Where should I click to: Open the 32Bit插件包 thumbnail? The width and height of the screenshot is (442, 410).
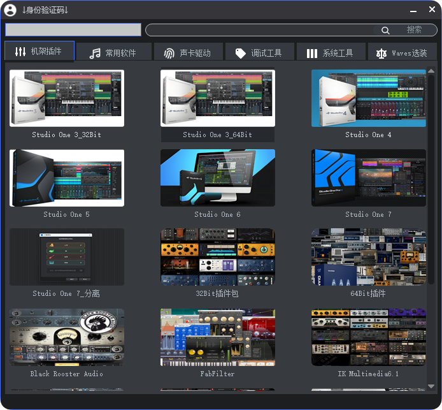218,257
